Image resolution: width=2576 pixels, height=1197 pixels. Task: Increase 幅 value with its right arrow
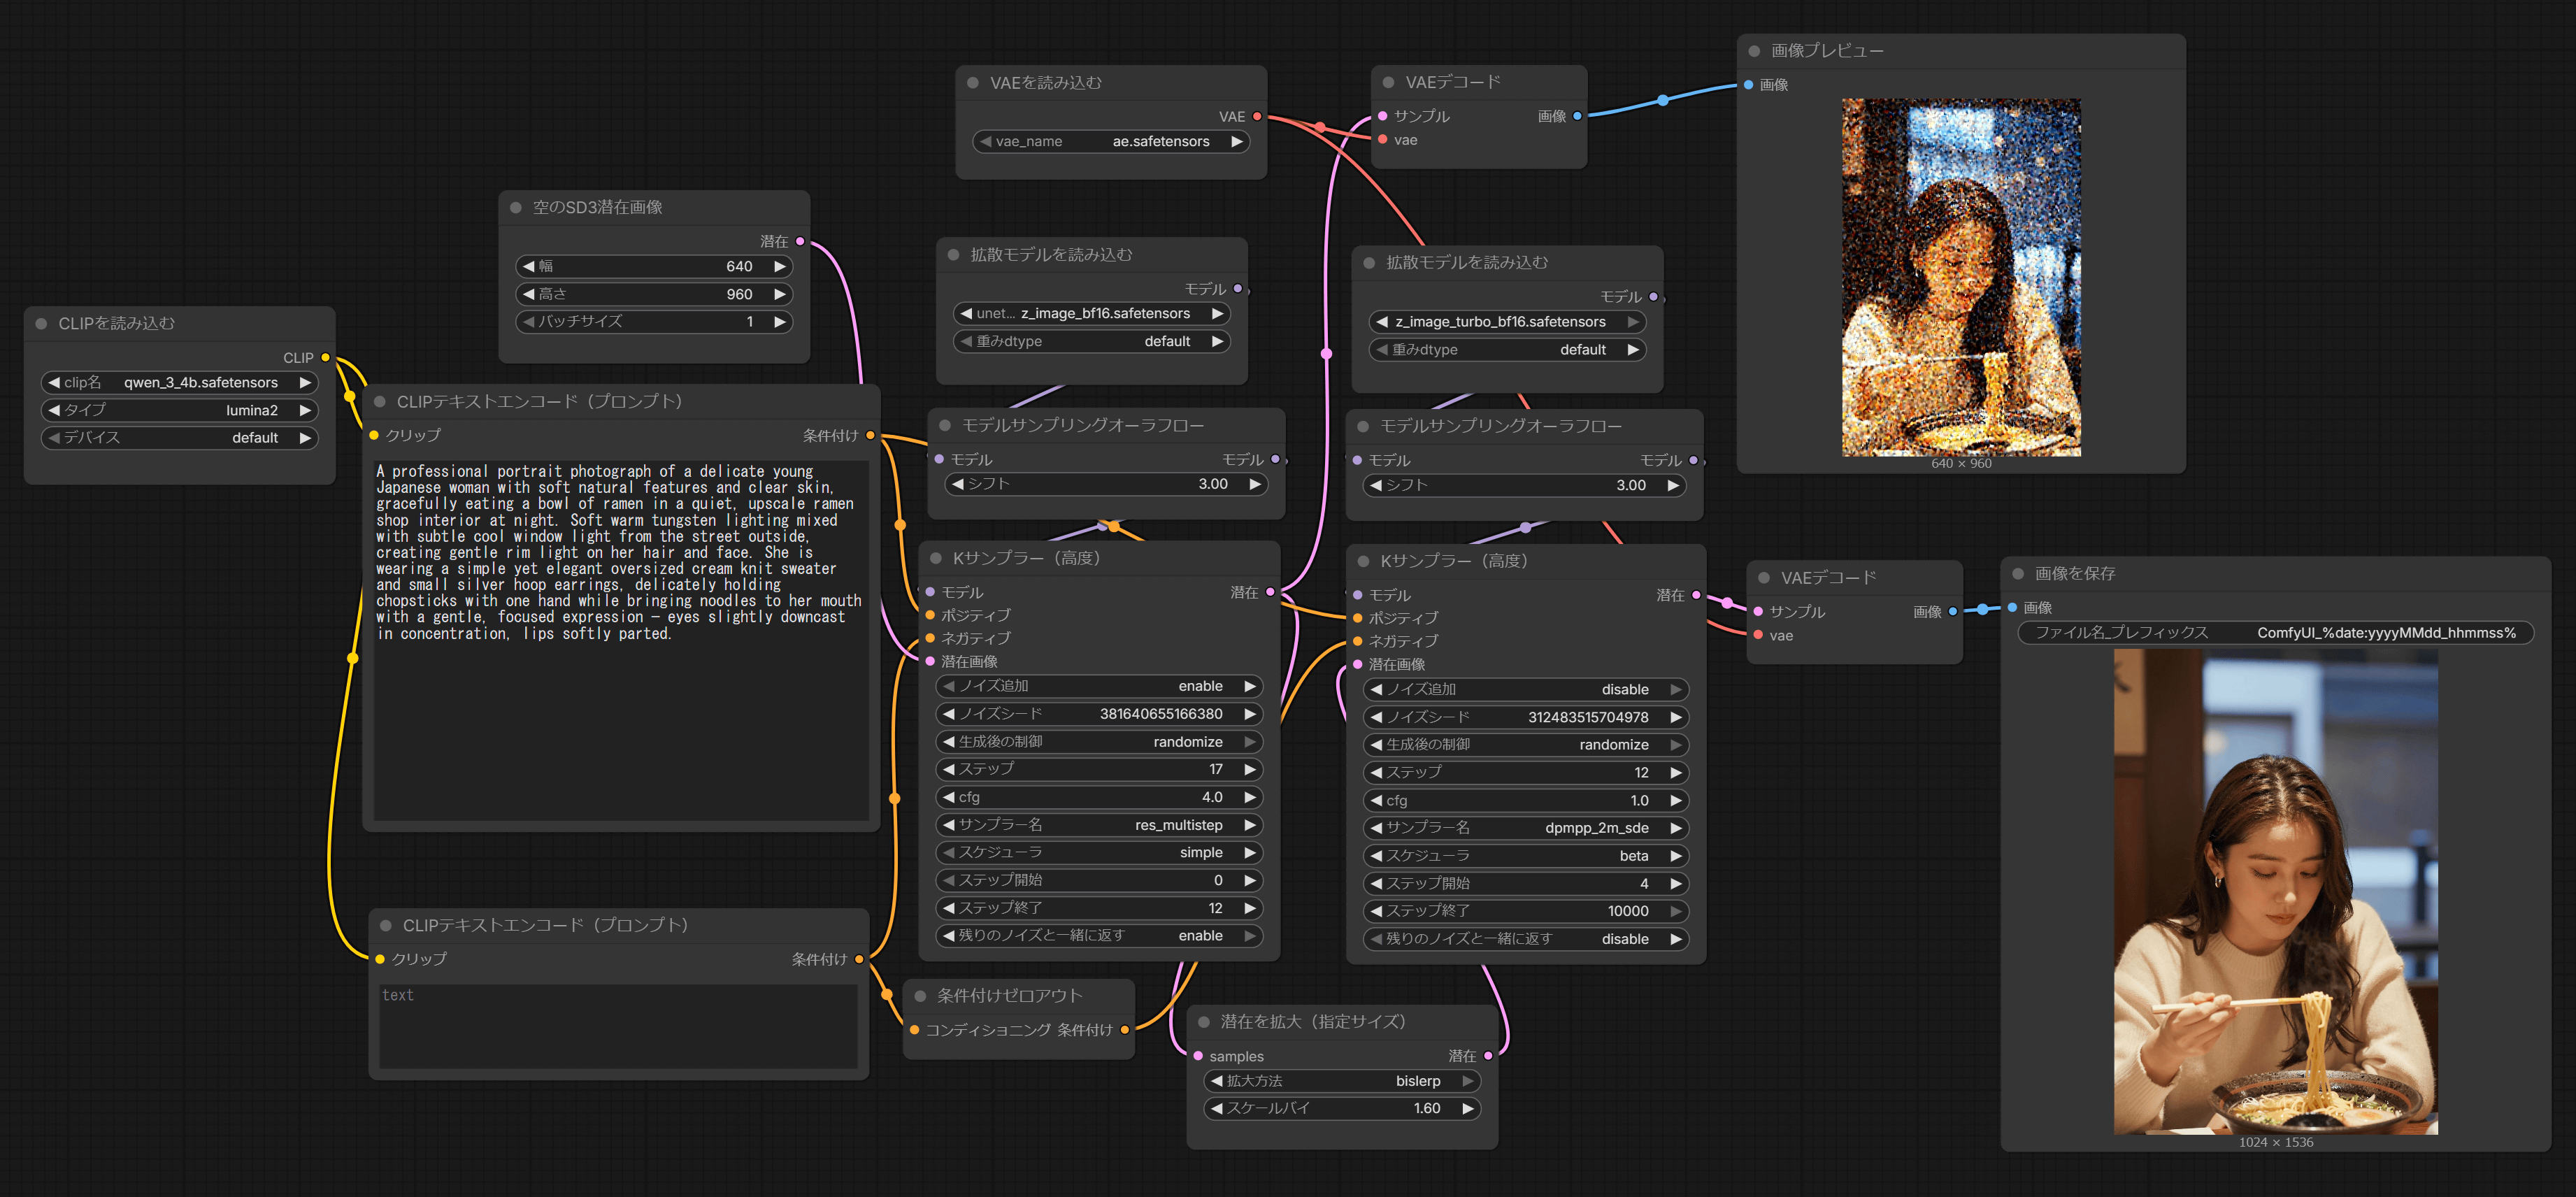(x=780, y=266)
